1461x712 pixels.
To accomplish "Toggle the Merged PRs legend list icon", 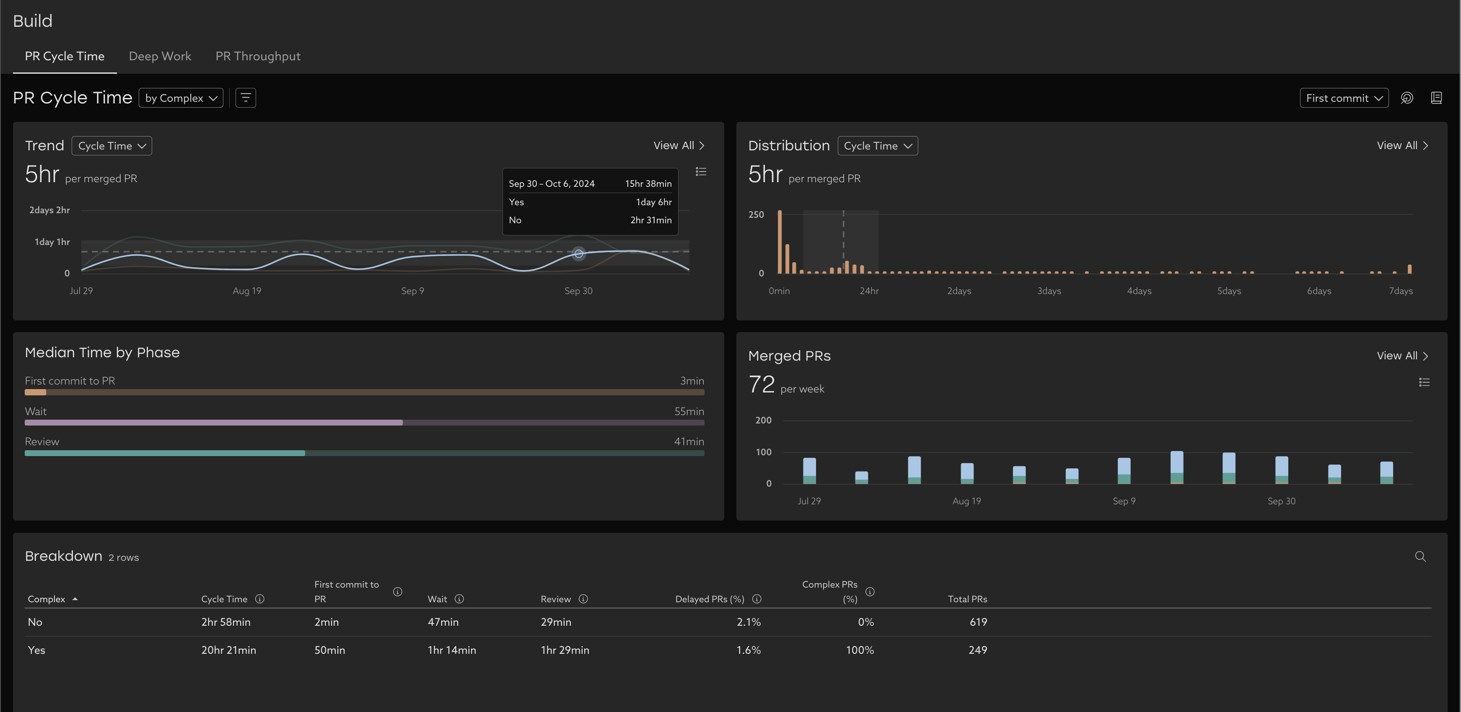I will click(x=1424, y=383).
